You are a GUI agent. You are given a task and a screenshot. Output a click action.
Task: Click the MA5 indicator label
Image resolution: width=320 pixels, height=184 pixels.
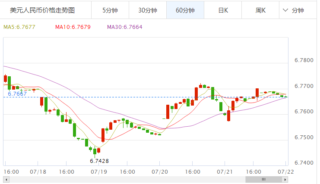coord(19,27)
